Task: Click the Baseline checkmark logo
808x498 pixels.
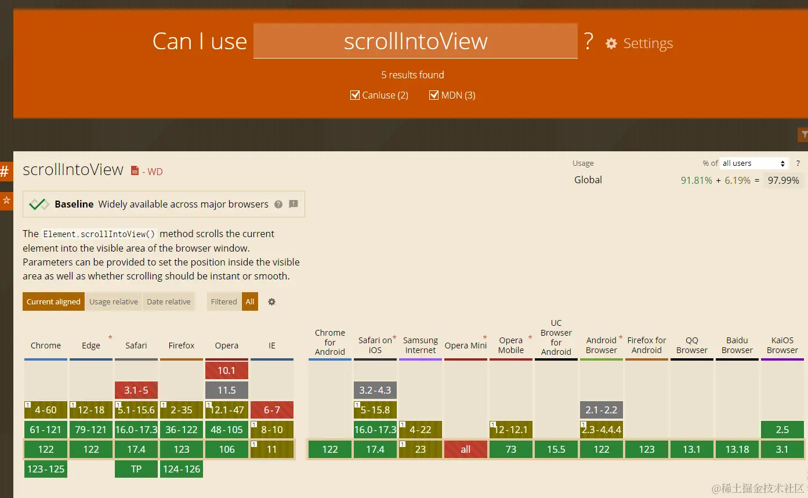Action: click(x=39, y=204)
